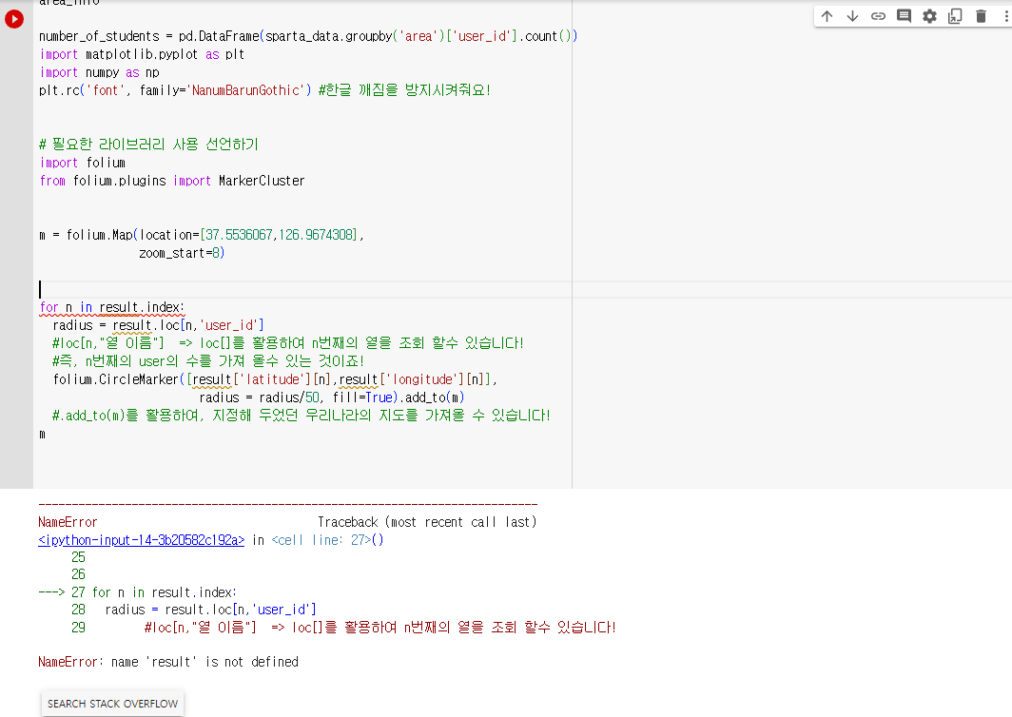Click the '<cell line: 27>()' traceback text
This screenshot has width=1012, height=717.
tap(328, 540)
